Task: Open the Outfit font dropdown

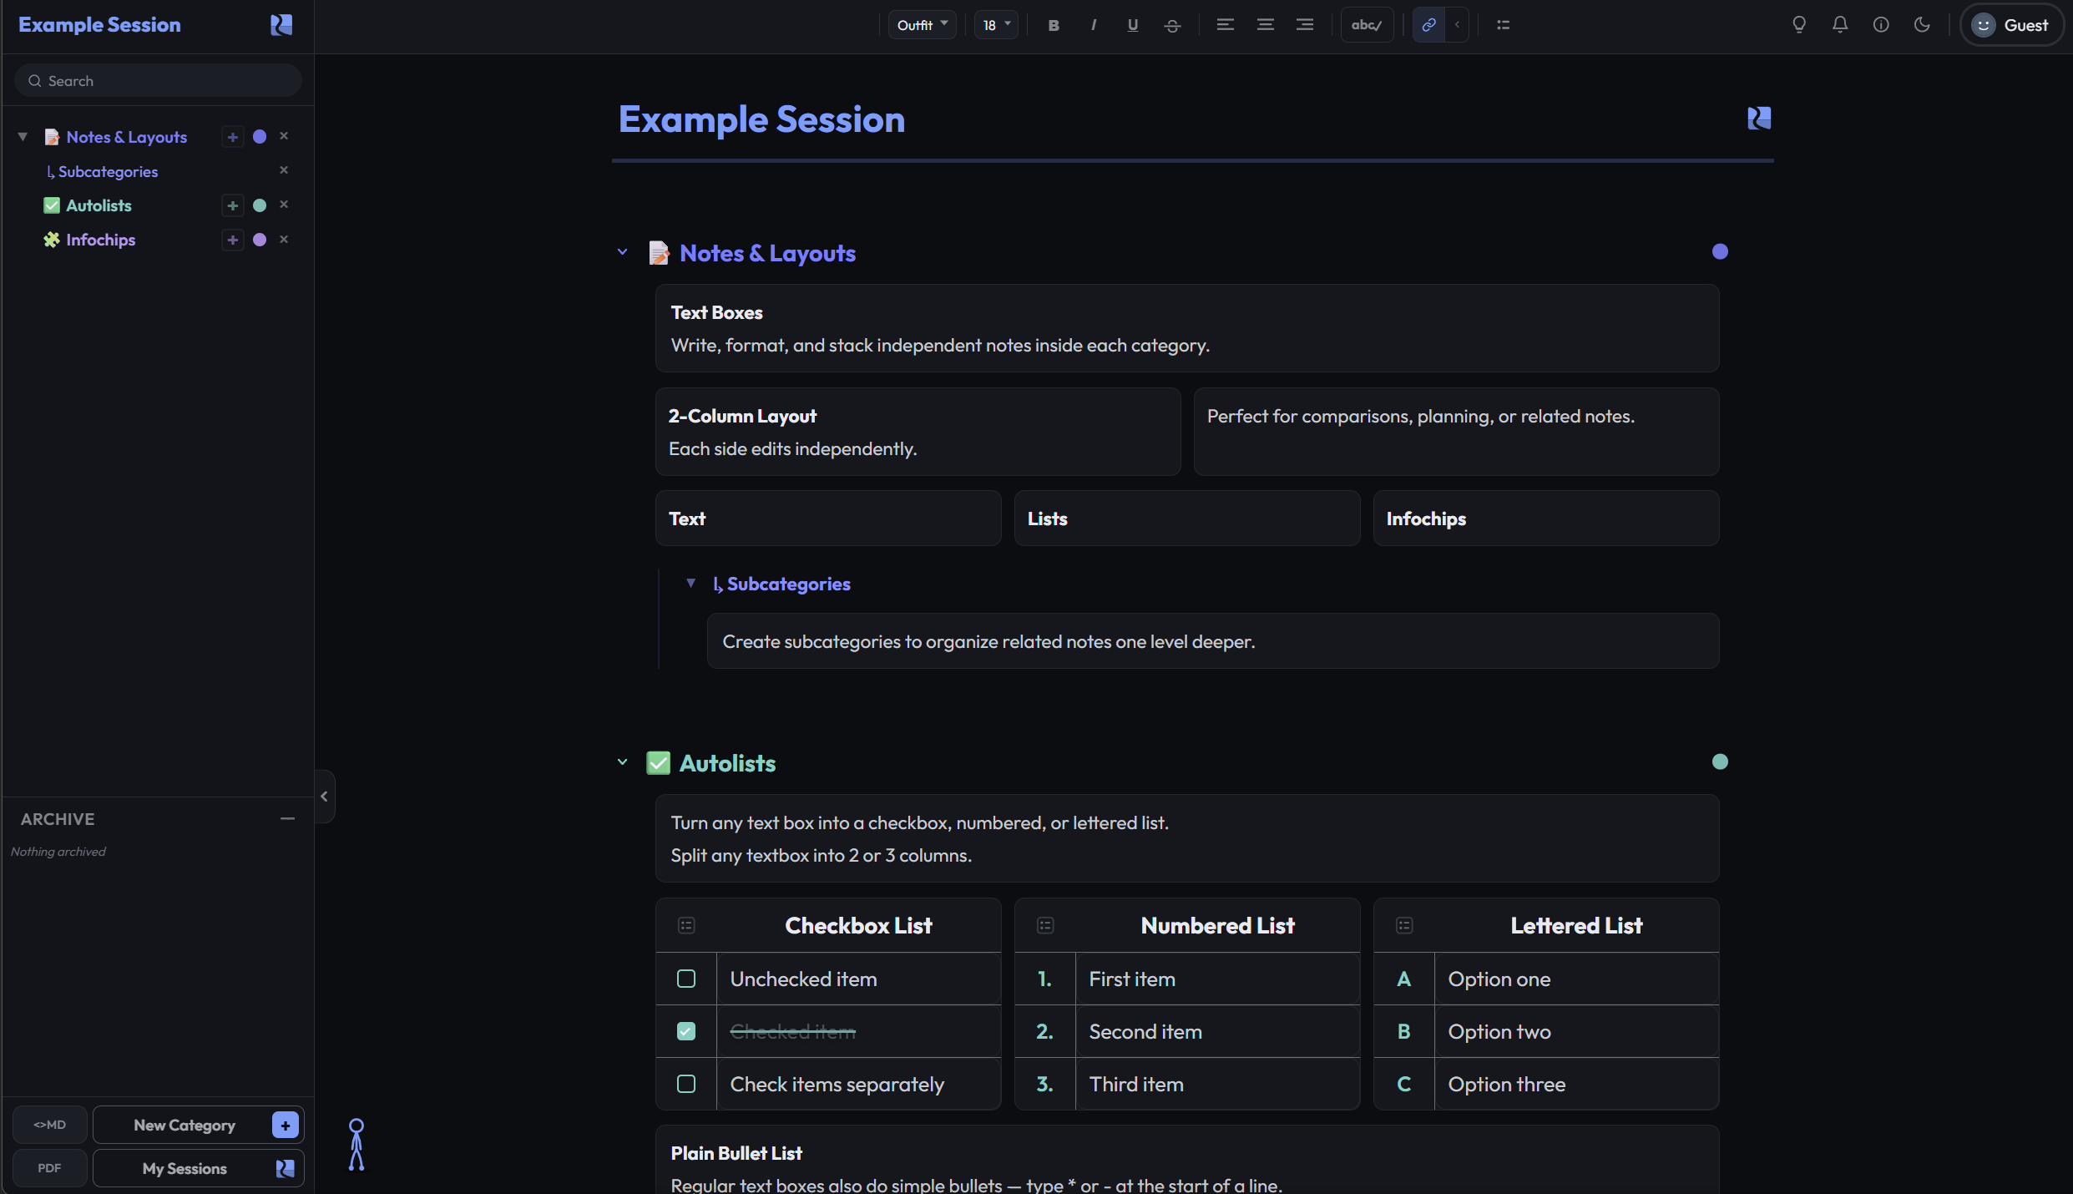Action: [922, 25]
